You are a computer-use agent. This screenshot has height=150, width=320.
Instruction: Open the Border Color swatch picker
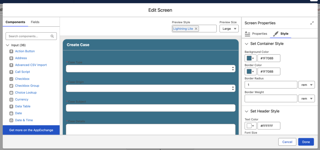pos(250,71)
